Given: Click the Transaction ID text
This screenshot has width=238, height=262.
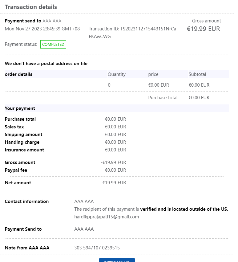Looking at the screenshot, I should click(132, 29).
